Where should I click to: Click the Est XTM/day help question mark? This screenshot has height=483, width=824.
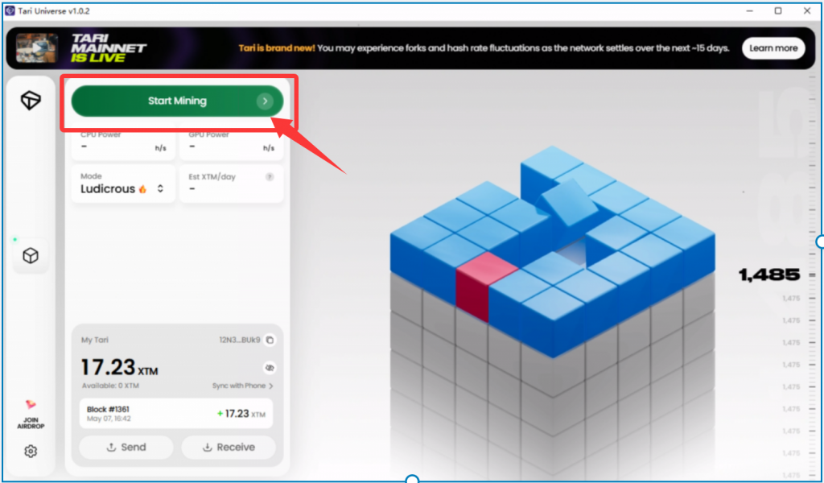pyautogui.click(x=270, y=177)
